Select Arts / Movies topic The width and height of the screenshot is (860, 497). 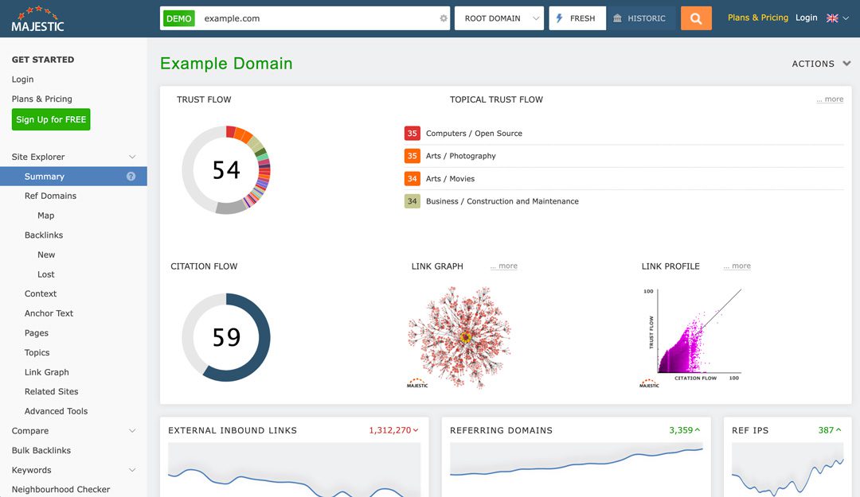[450, 179]
